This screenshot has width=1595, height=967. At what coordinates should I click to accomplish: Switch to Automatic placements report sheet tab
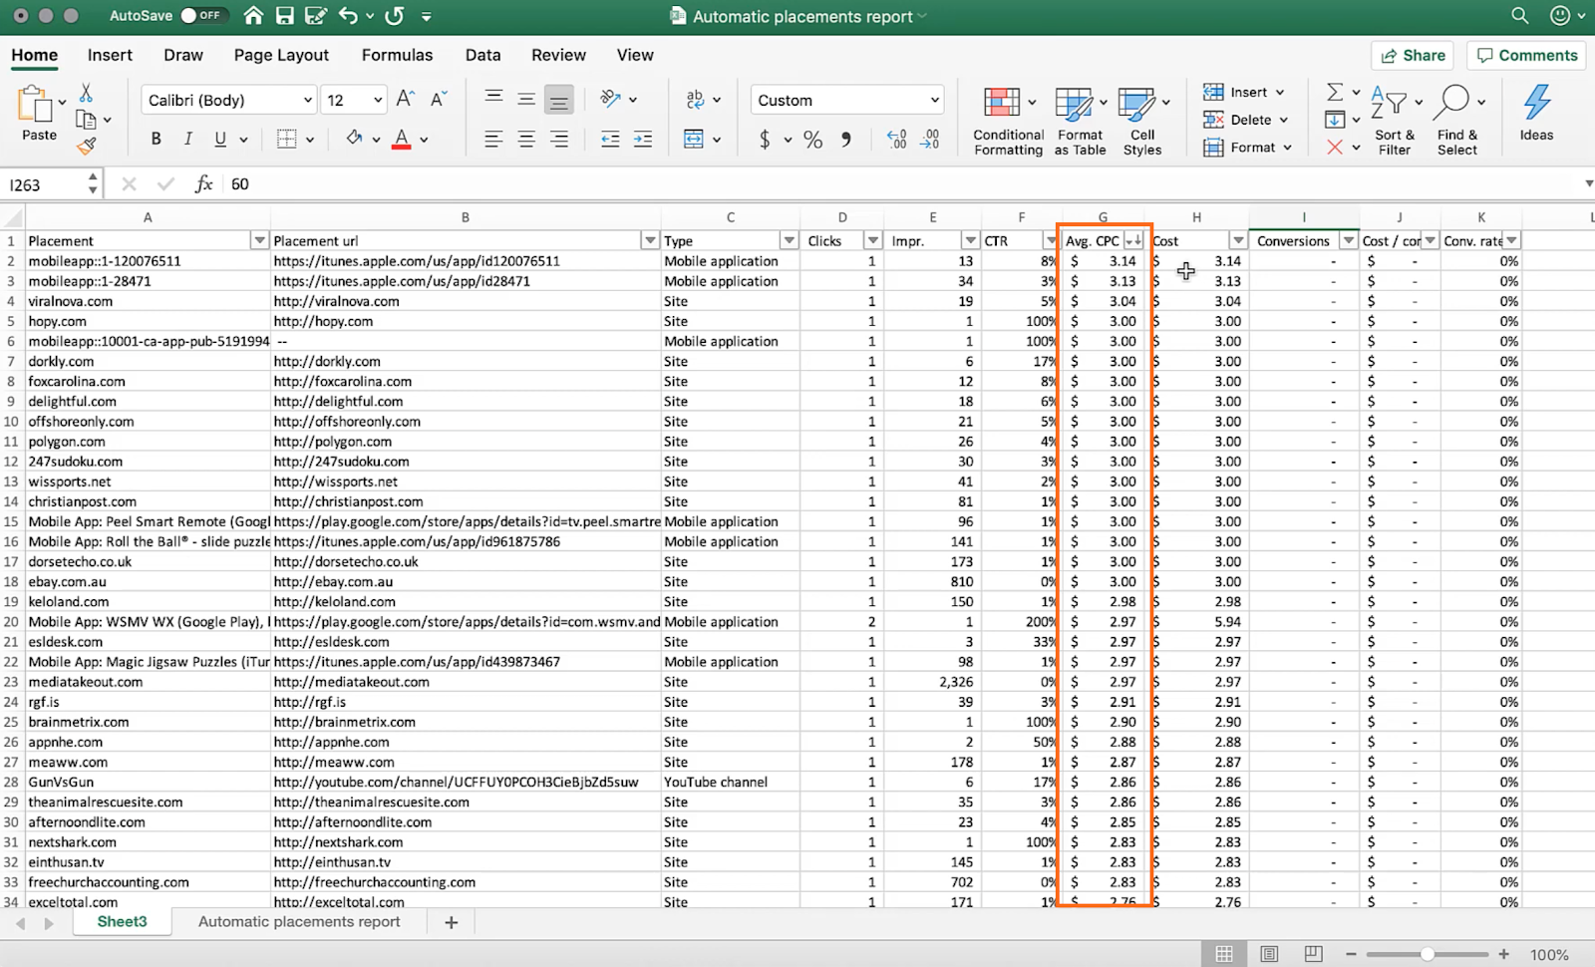click(x=299, y=922)
